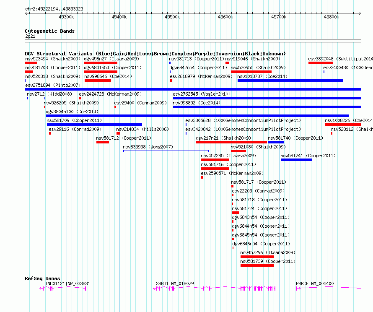Viewport: 373px width, 312px height.
Task: Open nsv521080 (Shaikh2009) label
Action: click(258, 147)
